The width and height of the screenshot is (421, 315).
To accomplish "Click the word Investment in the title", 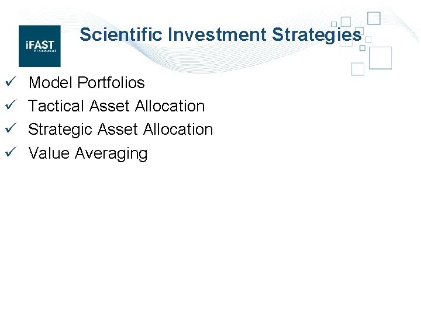I will pyautogui.click(x=217, y=34).
